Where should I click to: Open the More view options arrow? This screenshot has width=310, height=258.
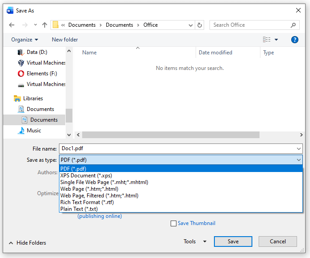coord(276,40)
